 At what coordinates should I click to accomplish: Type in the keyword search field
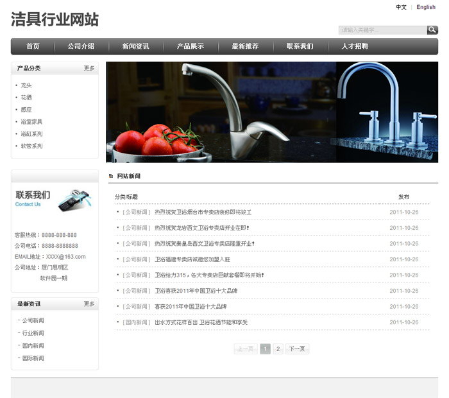382,30
